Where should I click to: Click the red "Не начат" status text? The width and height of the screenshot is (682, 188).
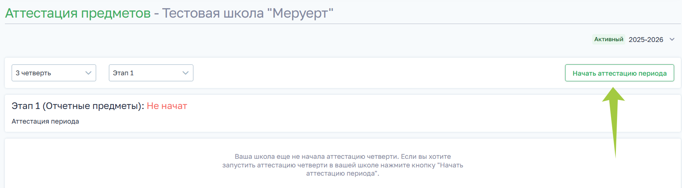pos(167,106)
